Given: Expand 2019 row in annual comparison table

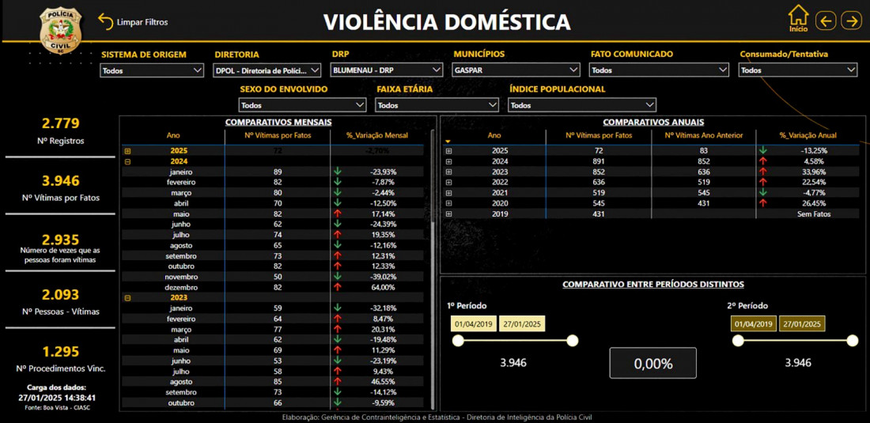Looking at the screenshot, I should click(x=448, y=214).
